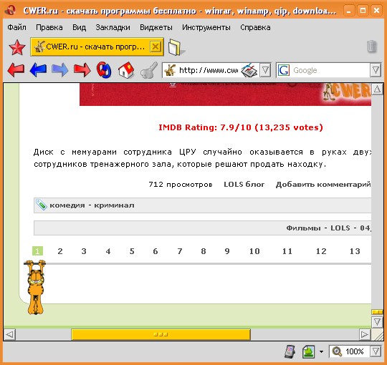
Task: Go to the home page house icon
Action: [126, 70]
